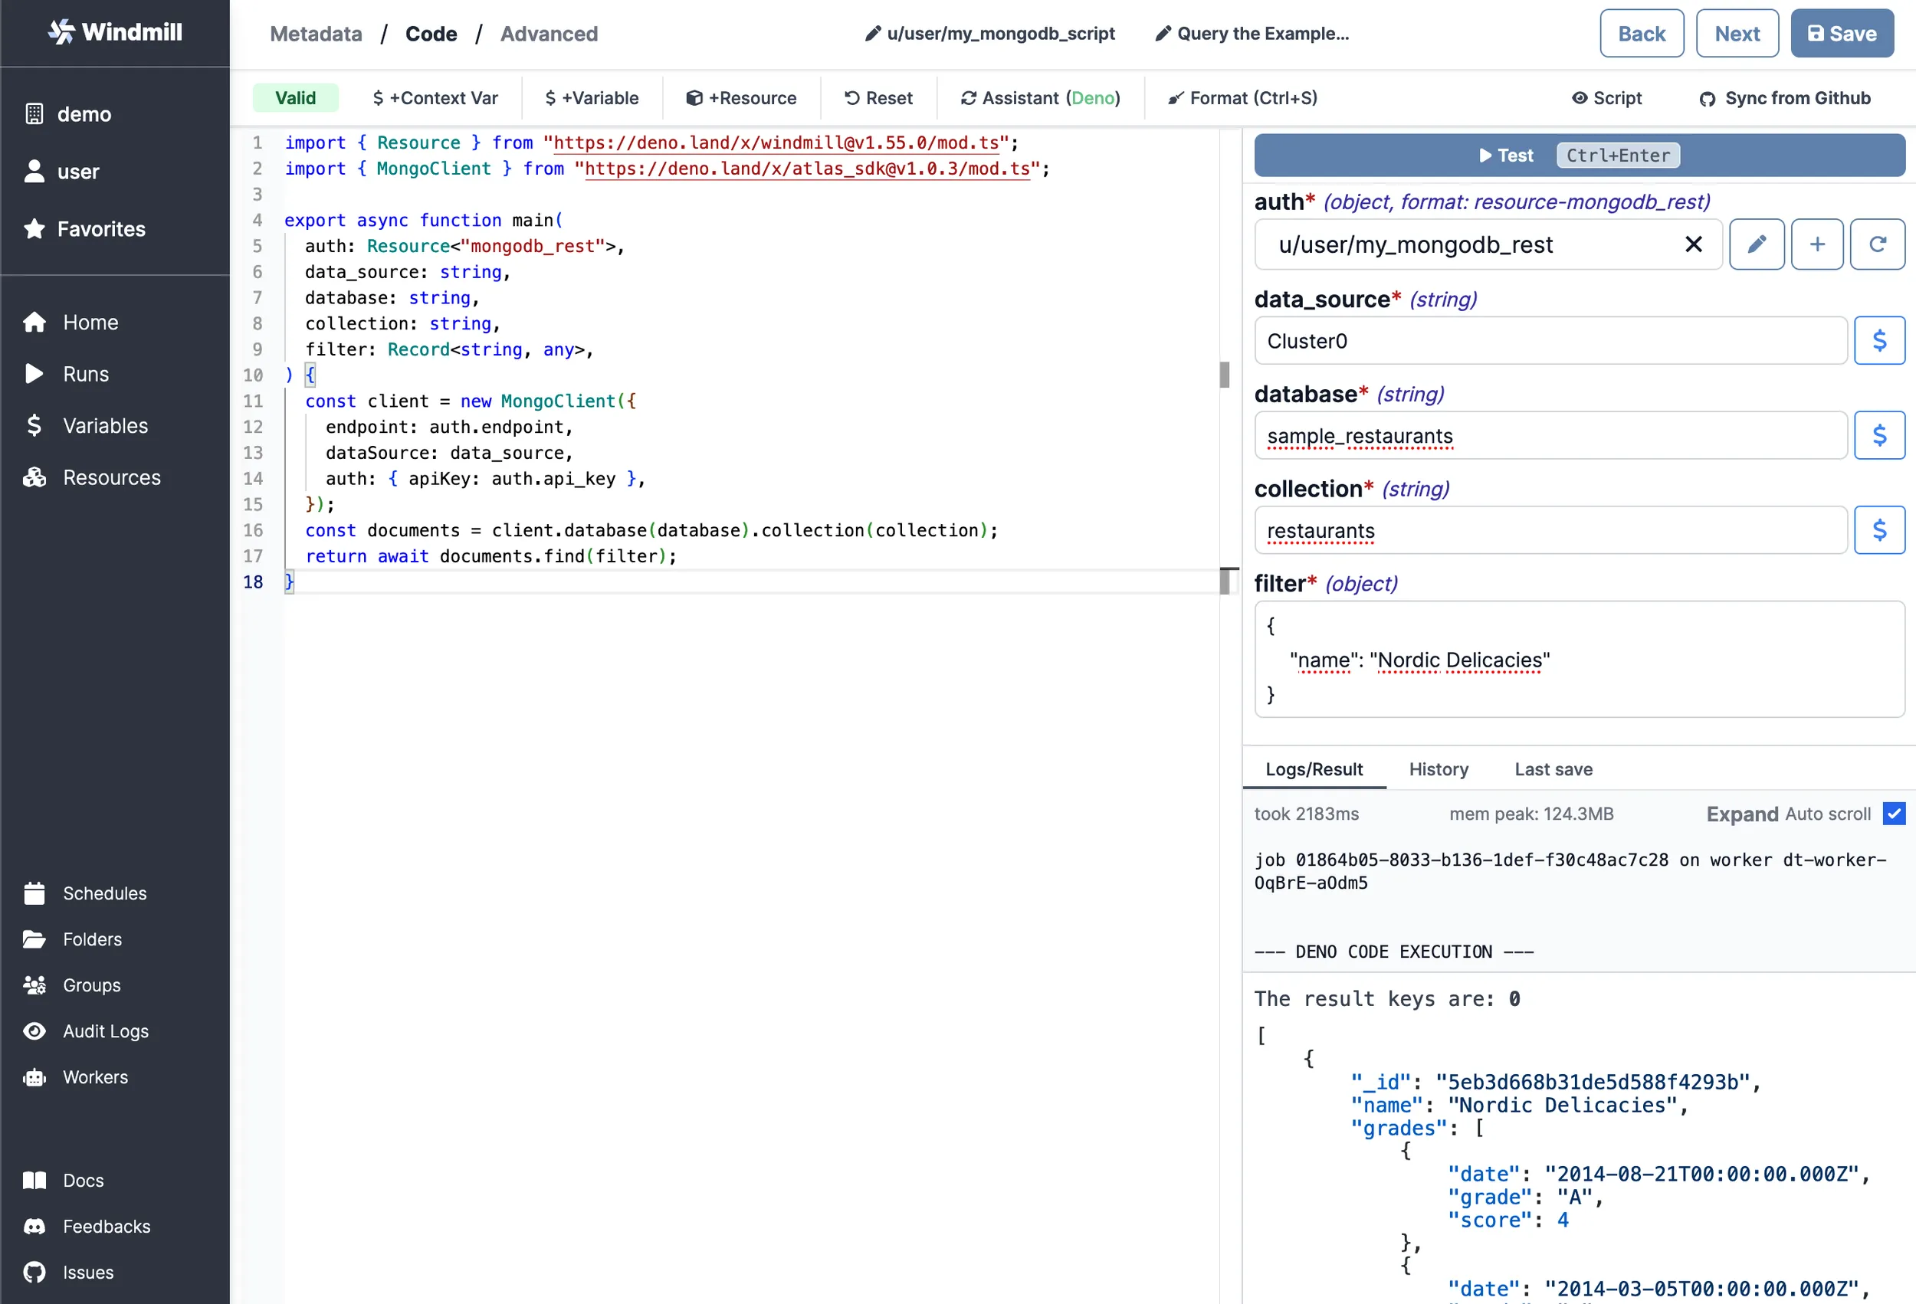Click the pencil edit icon for auth resource

(1756, 244)
